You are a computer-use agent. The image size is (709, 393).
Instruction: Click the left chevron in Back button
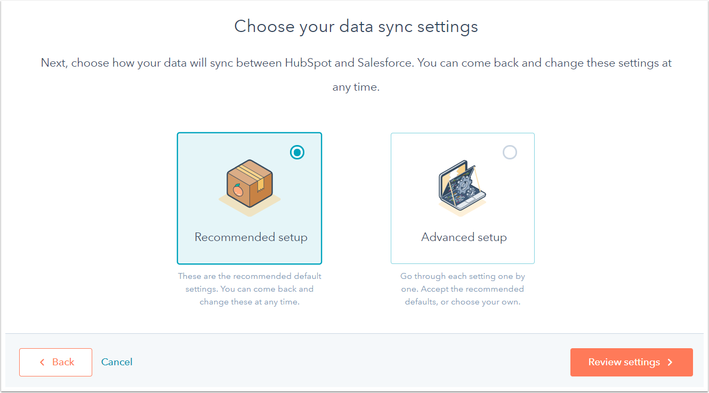(43, 363)
